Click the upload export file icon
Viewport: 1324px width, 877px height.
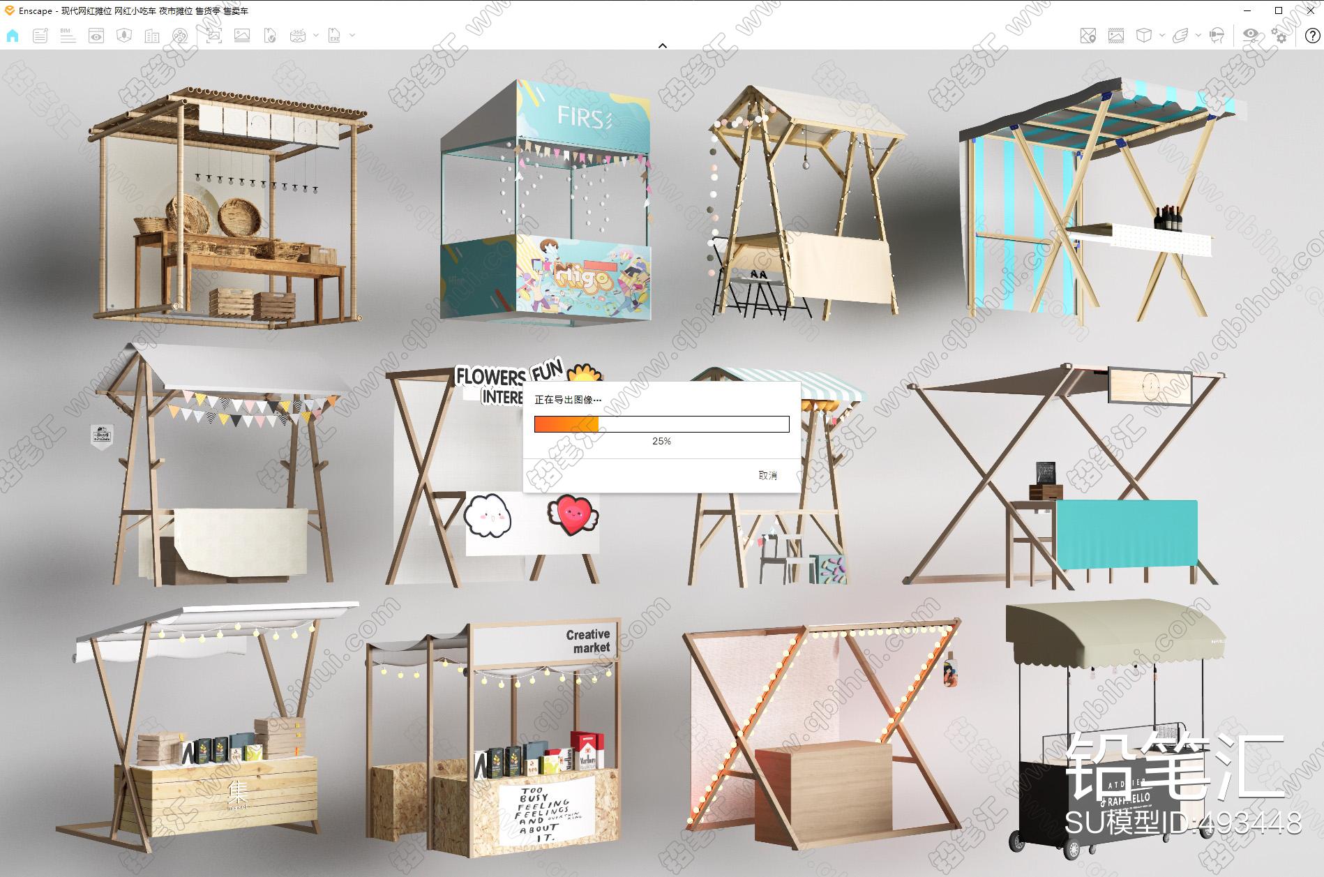pyautogui.click(x=270, y=36)
